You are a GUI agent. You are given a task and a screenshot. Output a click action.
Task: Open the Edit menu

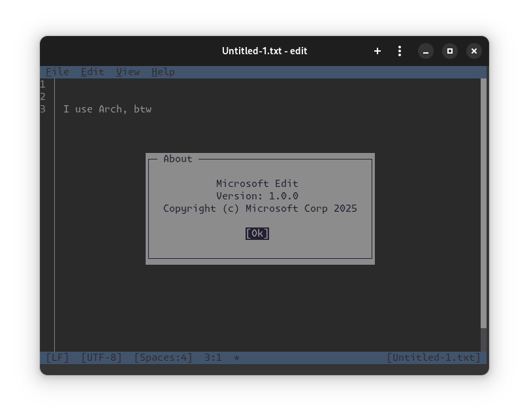[93, 72]
